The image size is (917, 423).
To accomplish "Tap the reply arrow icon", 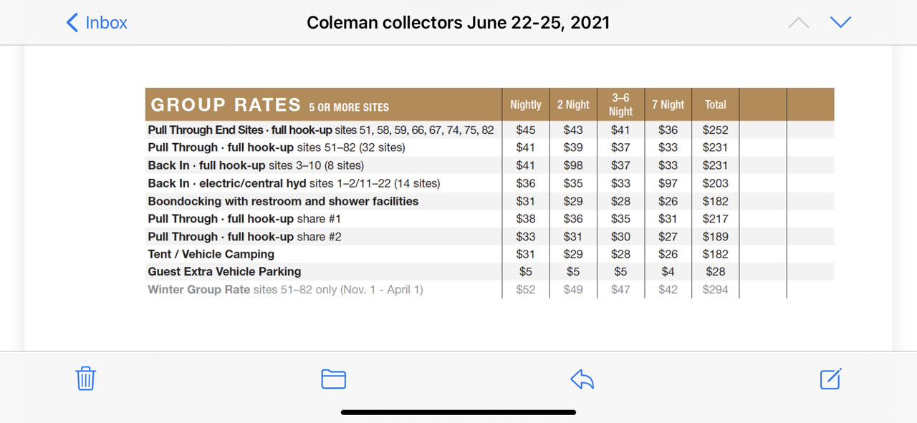I will coord(582,379).
